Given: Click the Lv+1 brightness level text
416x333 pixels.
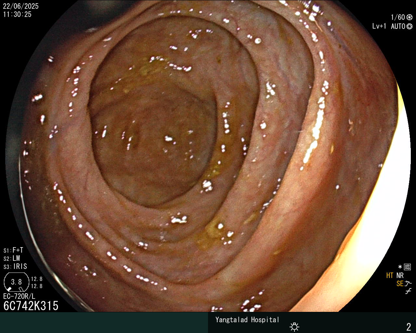Looking at the screenshot, I should pyautogui.click(x=379, y=26).
